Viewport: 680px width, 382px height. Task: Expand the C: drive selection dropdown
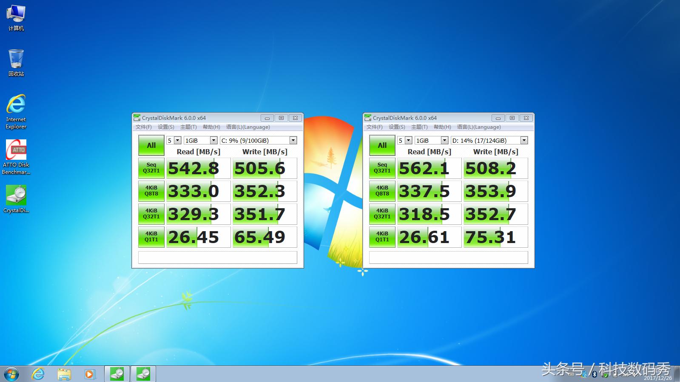click(293, 140)
